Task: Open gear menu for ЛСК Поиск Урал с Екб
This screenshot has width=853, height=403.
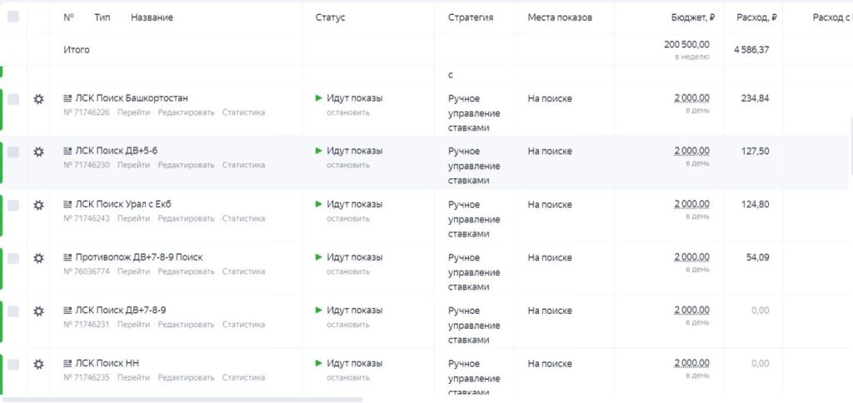Action: click(x=38, y=205)
